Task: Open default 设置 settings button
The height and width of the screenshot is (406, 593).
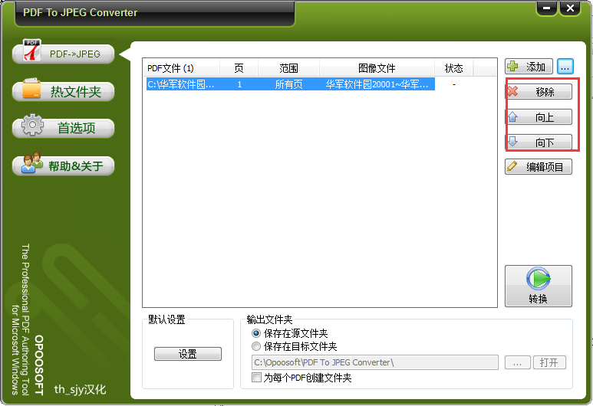Action: [188, 354]
